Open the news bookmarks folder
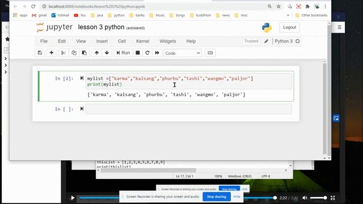363x204 pixels. 223,15
